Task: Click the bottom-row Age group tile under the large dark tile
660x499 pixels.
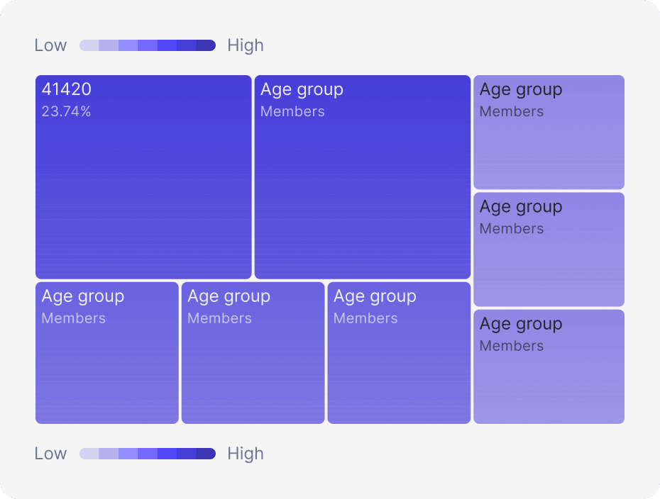Action: point(399,361)
